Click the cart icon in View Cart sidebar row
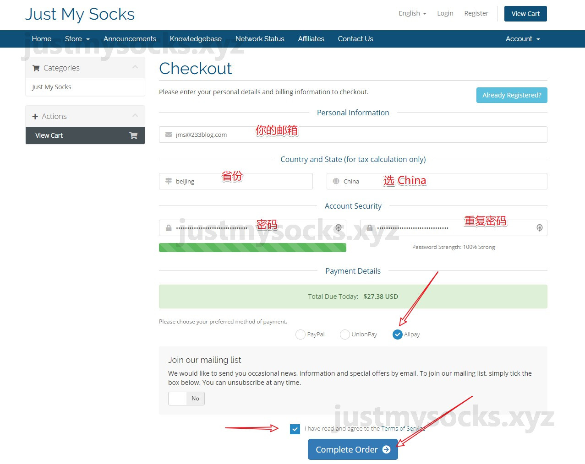This screenshot has height=464, width=585. (133, 135)
